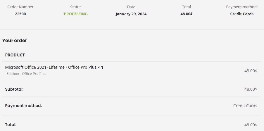Click the Edition: label under the product
Image resolution: width=264 pixels, height=131 pixels.
pyautogui.click(x=13, y=74)
